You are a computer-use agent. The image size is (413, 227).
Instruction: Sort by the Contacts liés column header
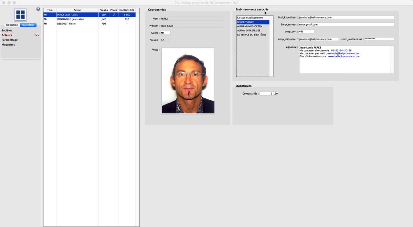pyautogui.click(x=127, y=10)
